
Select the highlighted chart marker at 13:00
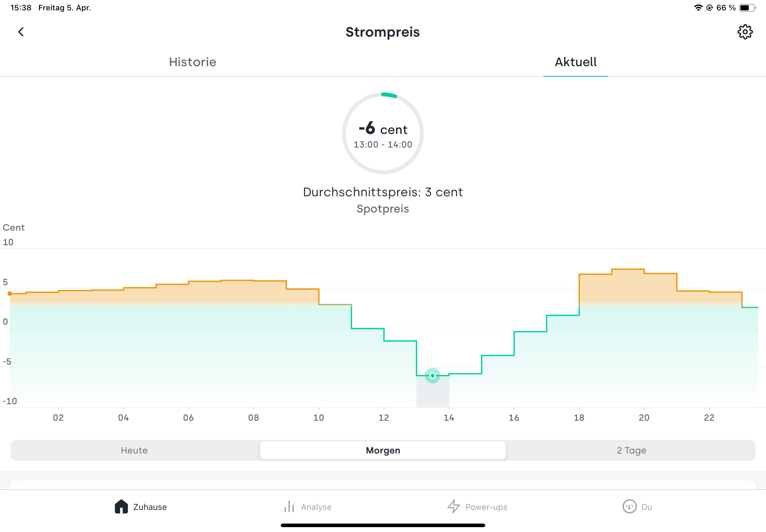coord(433,376)
